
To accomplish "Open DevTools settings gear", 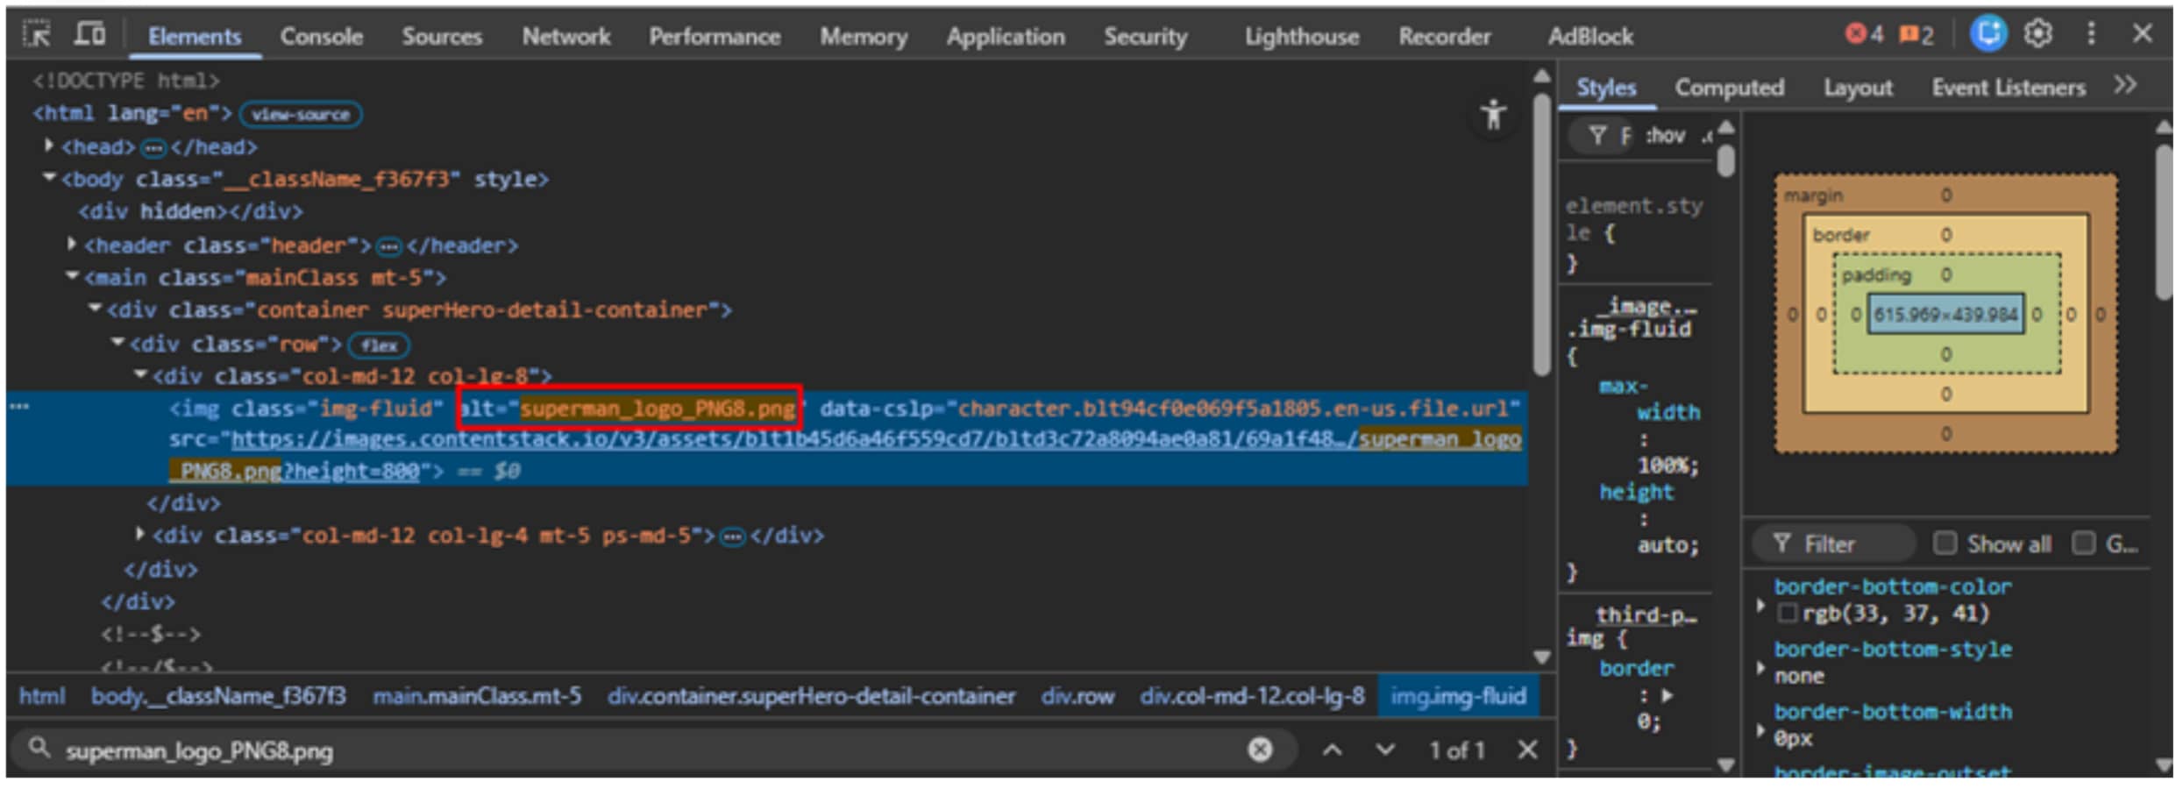I will coord(2038,34).
